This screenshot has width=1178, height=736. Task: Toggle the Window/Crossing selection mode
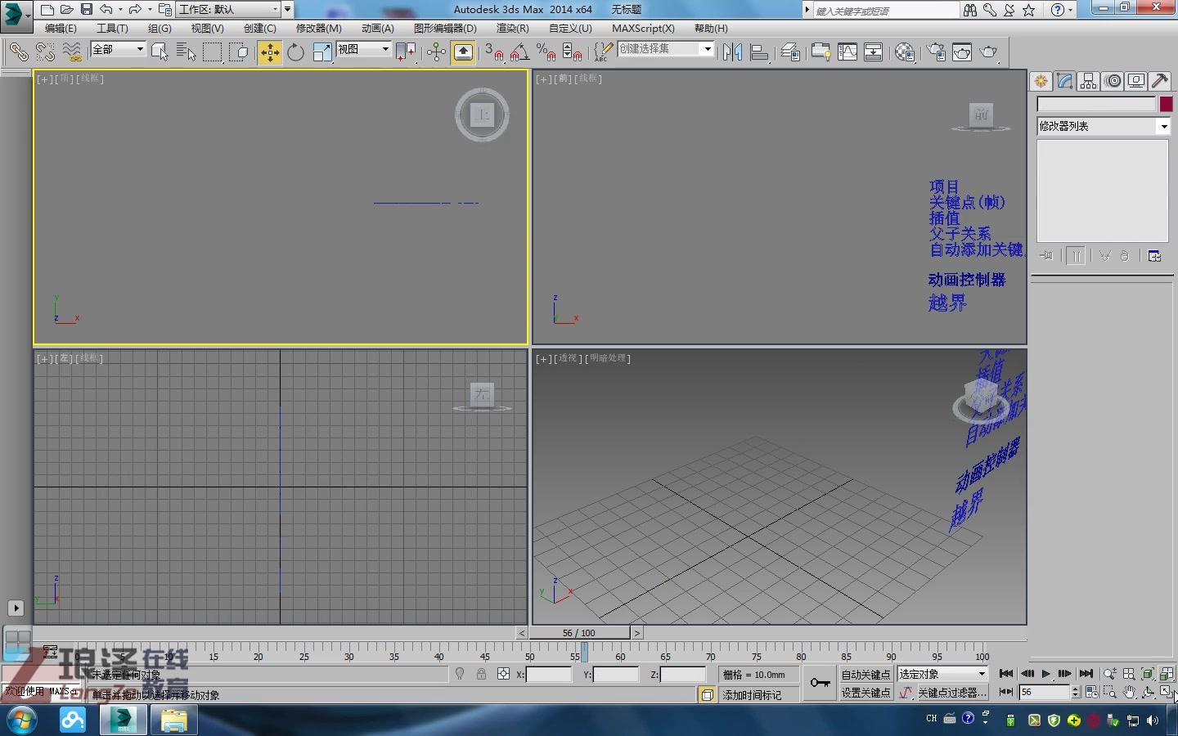(239, 52)
